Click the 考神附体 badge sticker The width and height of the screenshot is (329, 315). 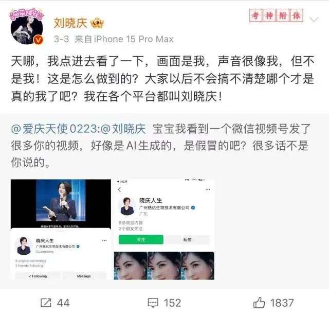(276, 15)
